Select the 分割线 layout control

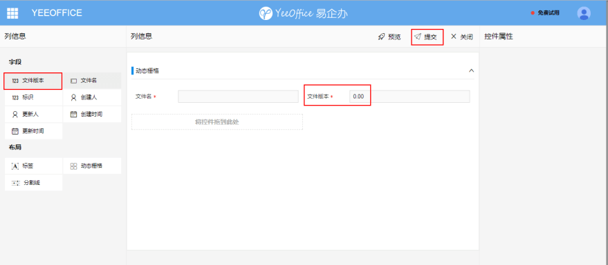tap(33, 183)
